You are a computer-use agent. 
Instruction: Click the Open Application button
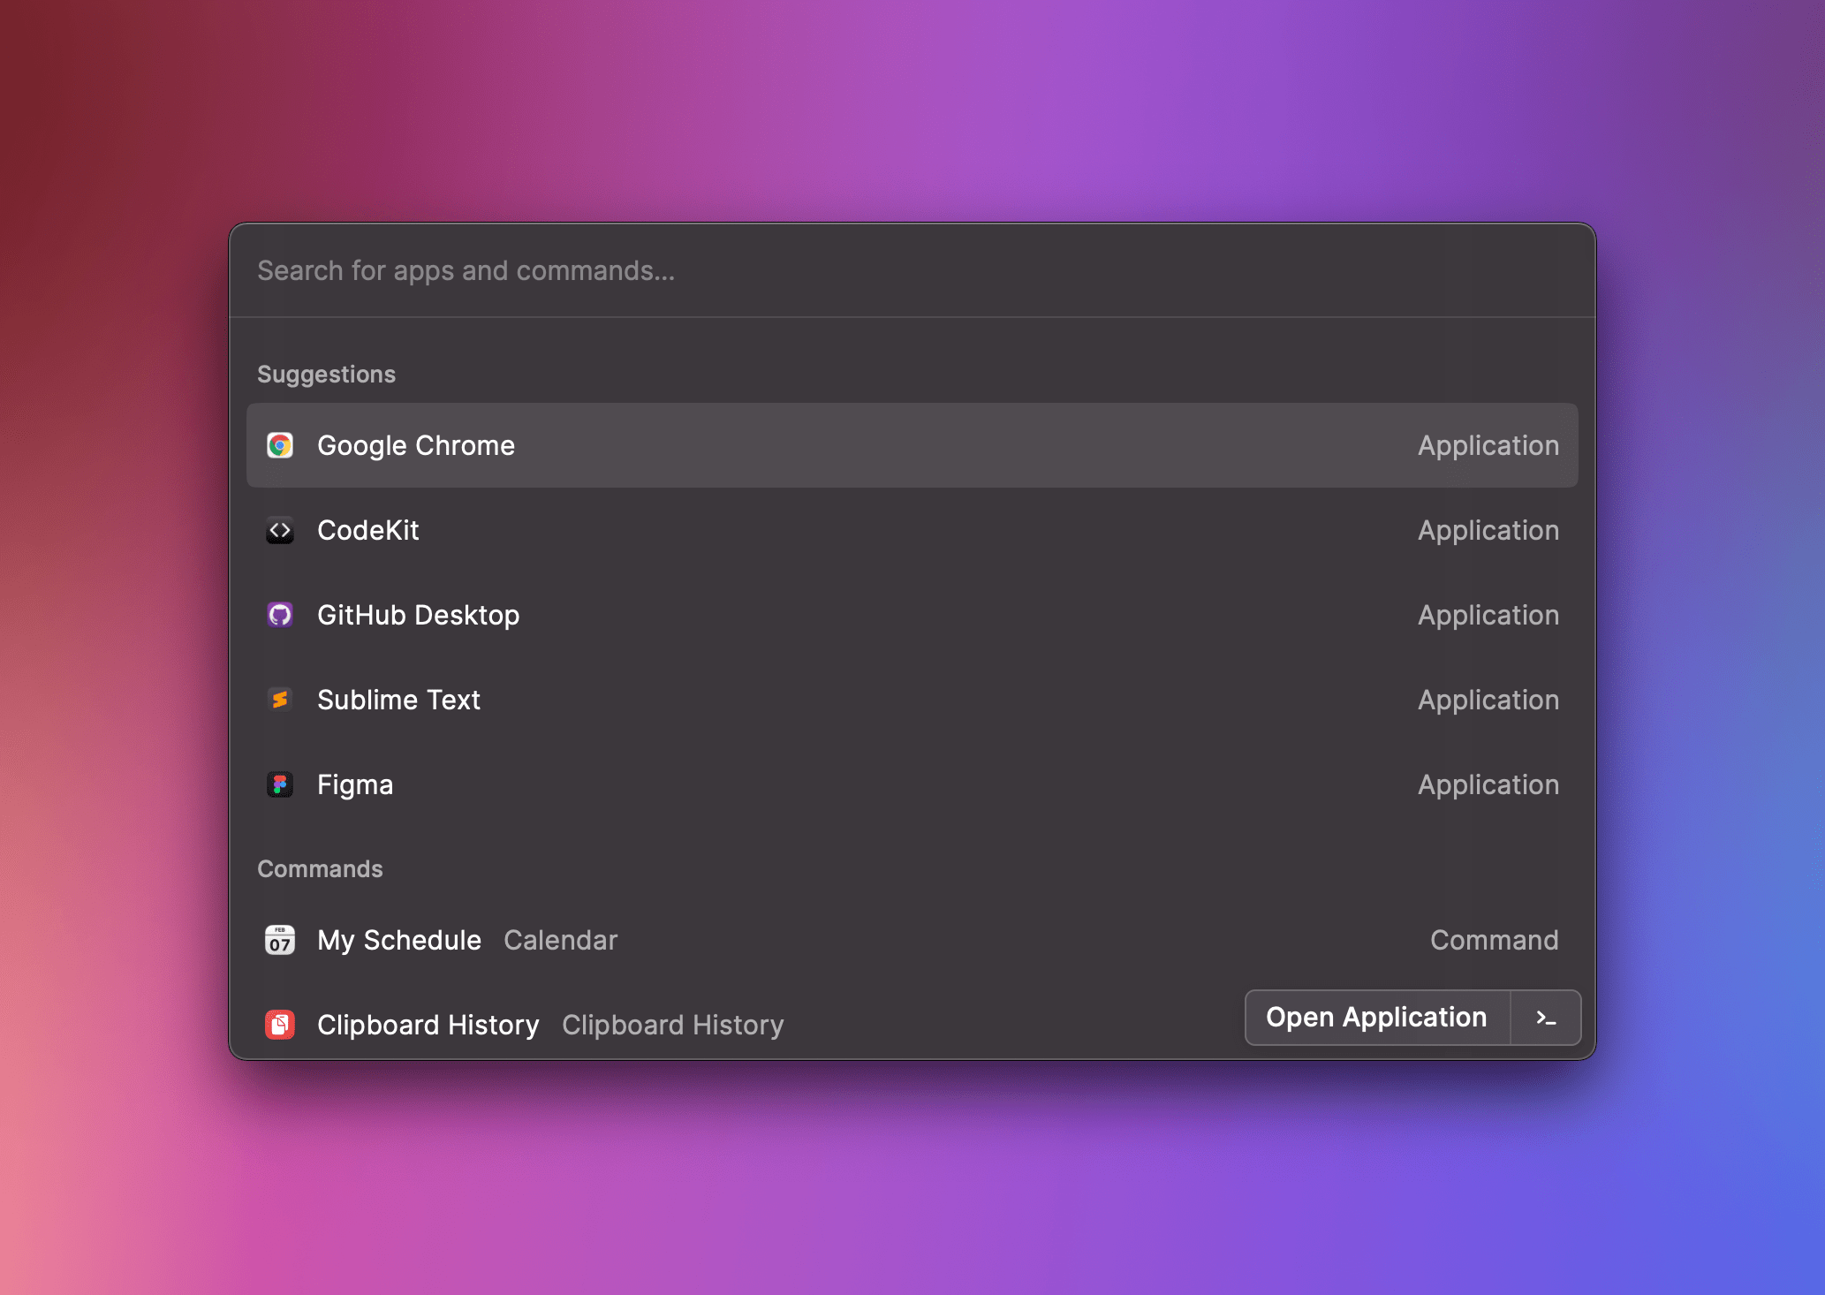tap(1377, 1018)
